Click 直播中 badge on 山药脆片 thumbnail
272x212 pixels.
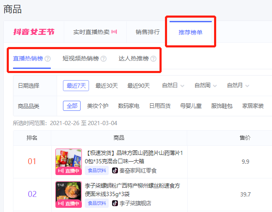point(68,171)
